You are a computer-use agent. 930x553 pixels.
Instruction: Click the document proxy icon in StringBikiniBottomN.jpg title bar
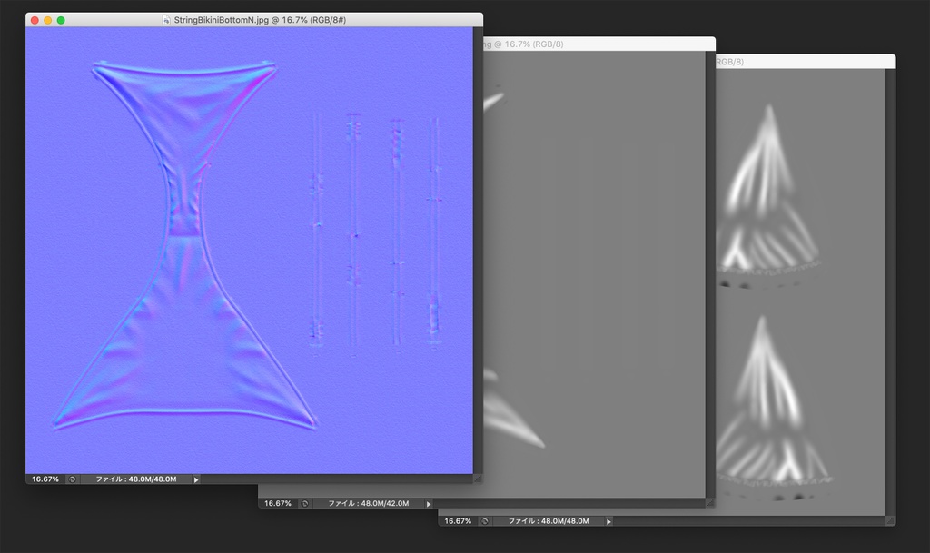click(166, 18)
